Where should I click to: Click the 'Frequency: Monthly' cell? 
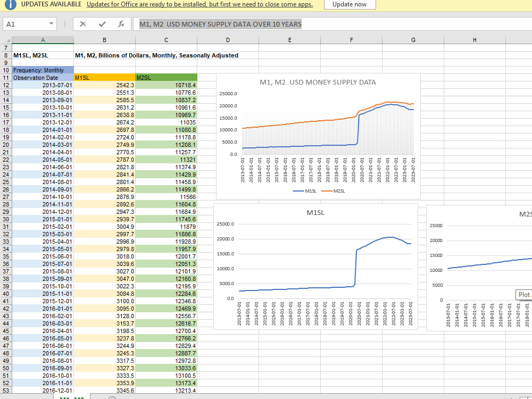point(43,70)
